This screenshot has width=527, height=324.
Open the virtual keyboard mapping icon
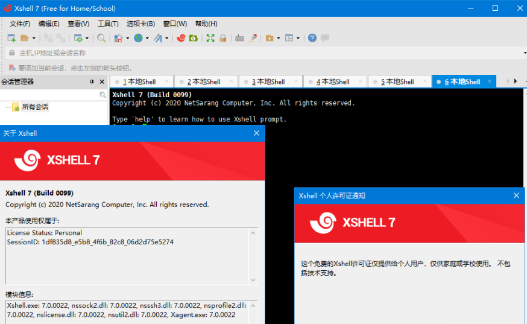(x=239, y=38)
